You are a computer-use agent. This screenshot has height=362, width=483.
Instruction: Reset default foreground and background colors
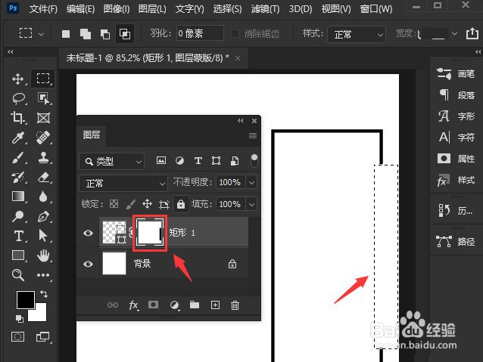[x=20, y=319]
